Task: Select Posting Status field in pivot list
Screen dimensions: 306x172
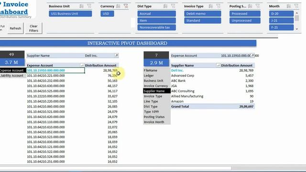Action: coord(157,117)
